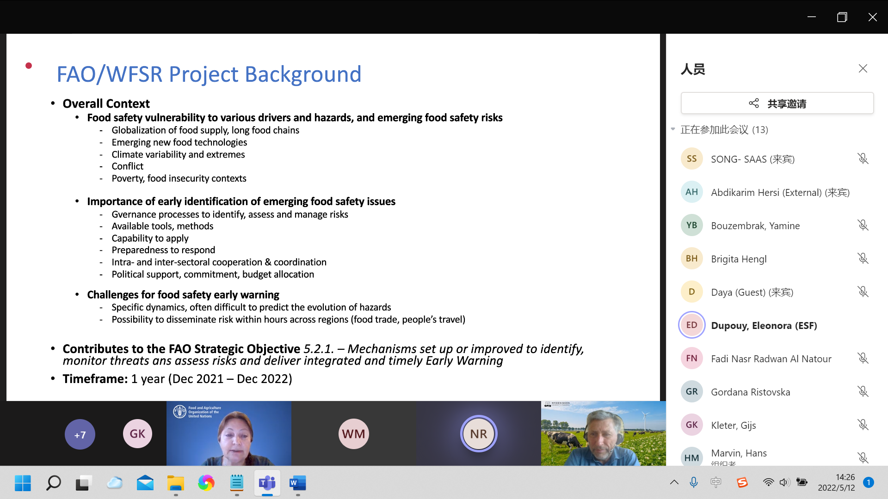Select FN avatar in participants list
888x499 pixels.
pos(691,358)
